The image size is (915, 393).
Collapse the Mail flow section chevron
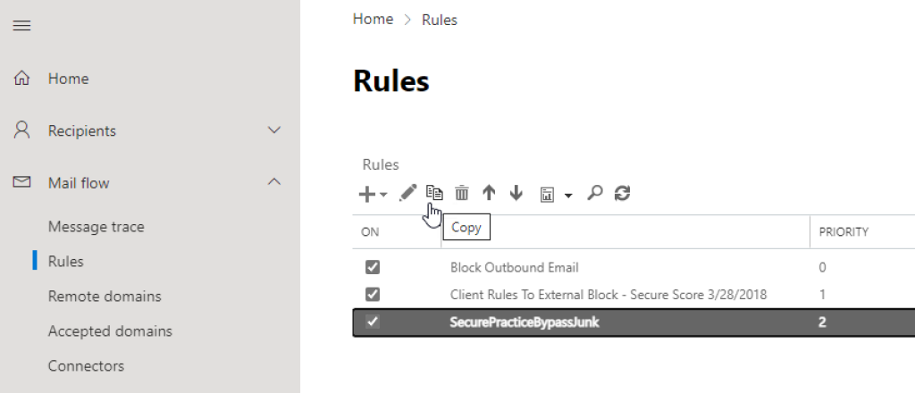(x=274, y=182)
